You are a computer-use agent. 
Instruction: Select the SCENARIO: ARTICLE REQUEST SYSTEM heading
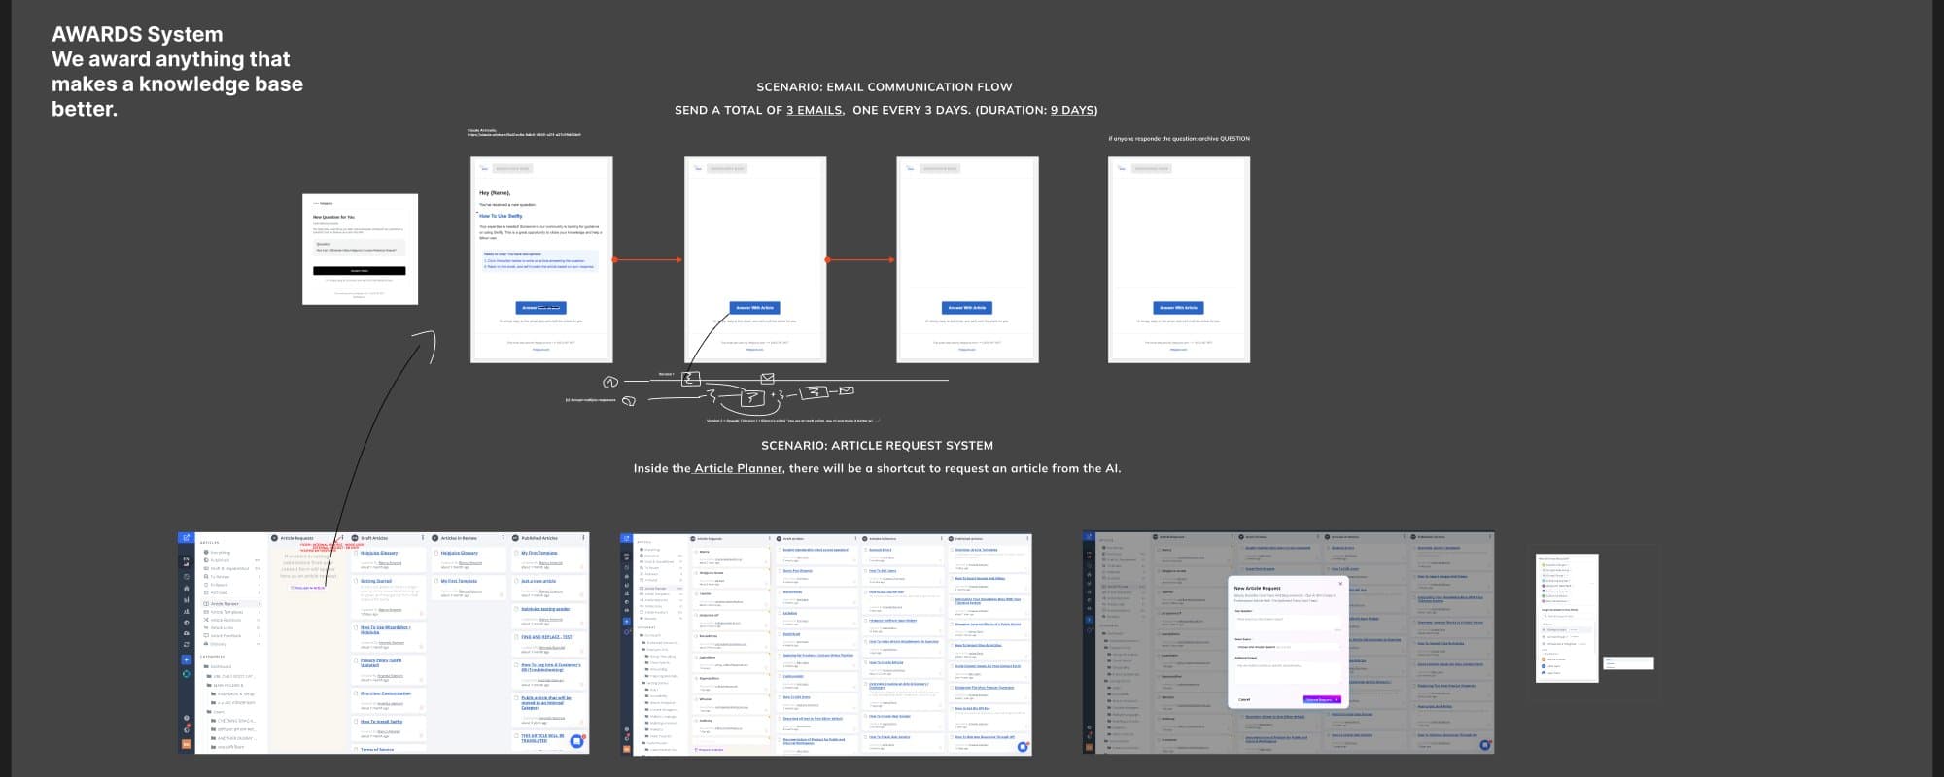pos(878,445)
